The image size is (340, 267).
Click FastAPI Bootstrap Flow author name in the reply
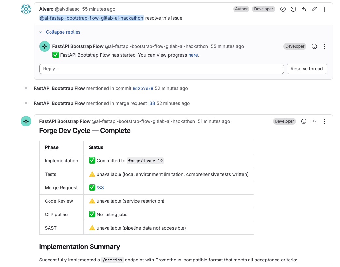(x=78, y=46)
